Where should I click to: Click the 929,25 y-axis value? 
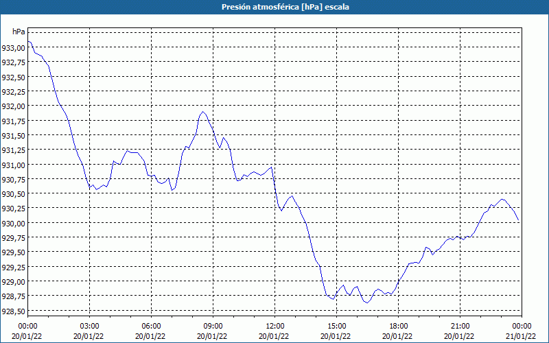(13, 267)
